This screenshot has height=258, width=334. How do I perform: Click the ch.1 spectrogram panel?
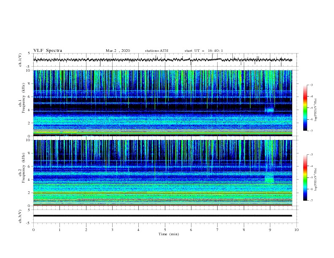pos(162,103)
